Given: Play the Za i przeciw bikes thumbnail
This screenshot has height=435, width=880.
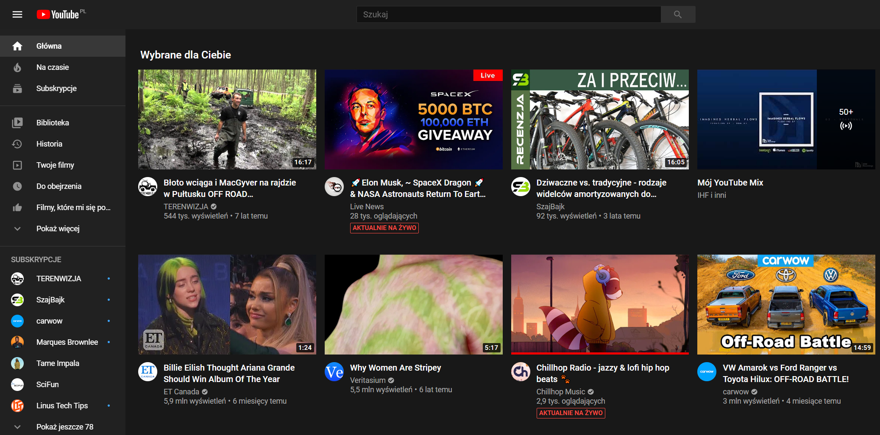Looking at the screenshot, I should point(600,119).
